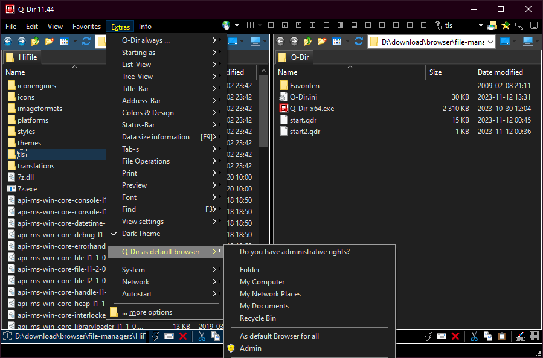
Task: Click the printer icon in top toolbar
Action: pyautogui.click(x=492, y=26)
